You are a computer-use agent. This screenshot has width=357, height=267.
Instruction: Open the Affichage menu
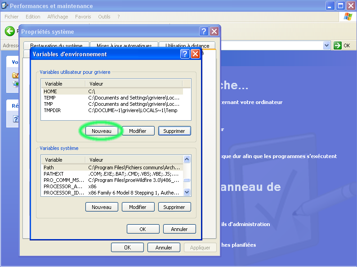(58, 17)
